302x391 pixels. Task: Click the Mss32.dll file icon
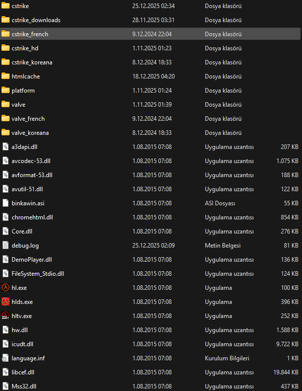tap(6, 386)
